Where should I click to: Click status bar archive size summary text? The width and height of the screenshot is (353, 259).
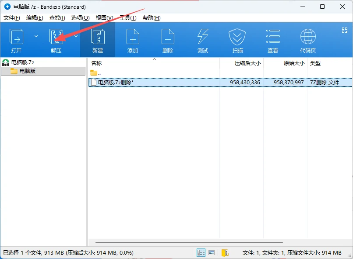(x=292, y=253)
